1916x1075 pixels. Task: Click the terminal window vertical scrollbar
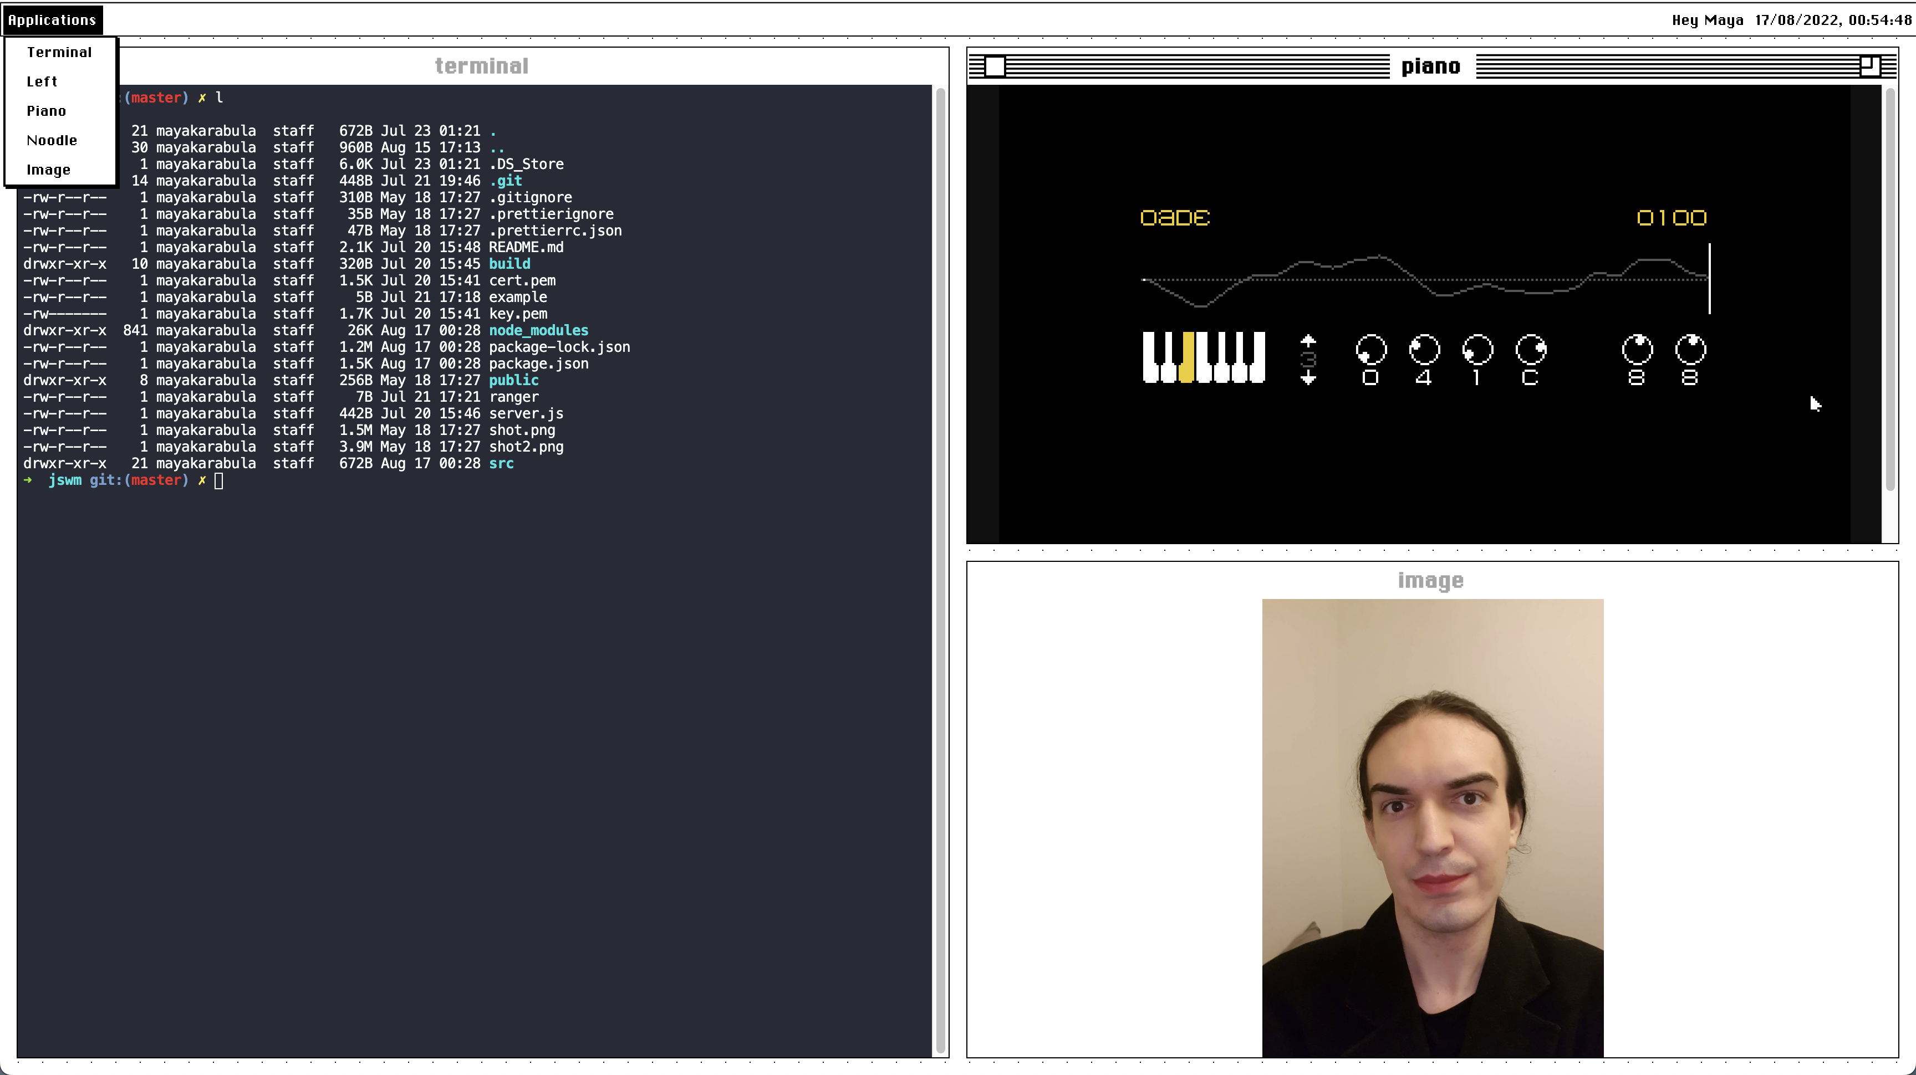point(940,565)
